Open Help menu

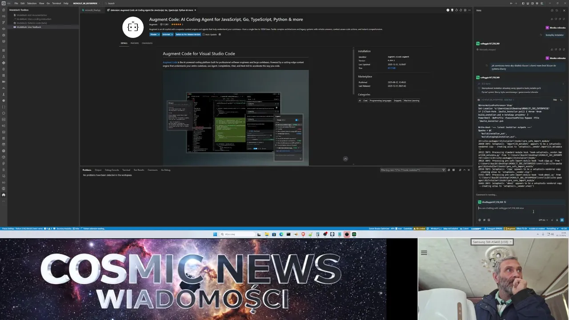(66, 3)
